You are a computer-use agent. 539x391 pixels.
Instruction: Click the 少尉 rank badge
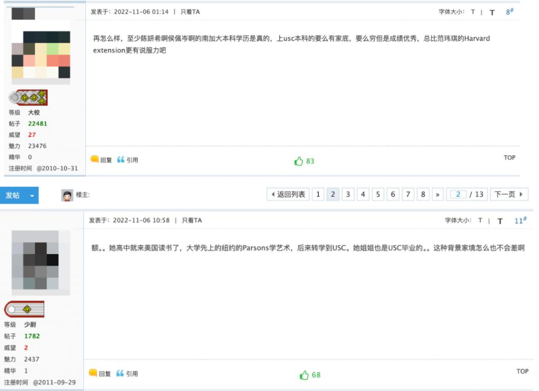tap(24, 309)
